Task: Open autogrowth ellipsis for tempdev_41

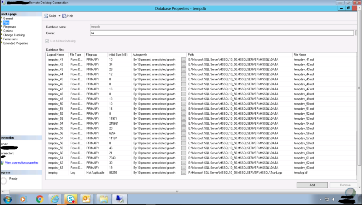Action: [183, 59]
